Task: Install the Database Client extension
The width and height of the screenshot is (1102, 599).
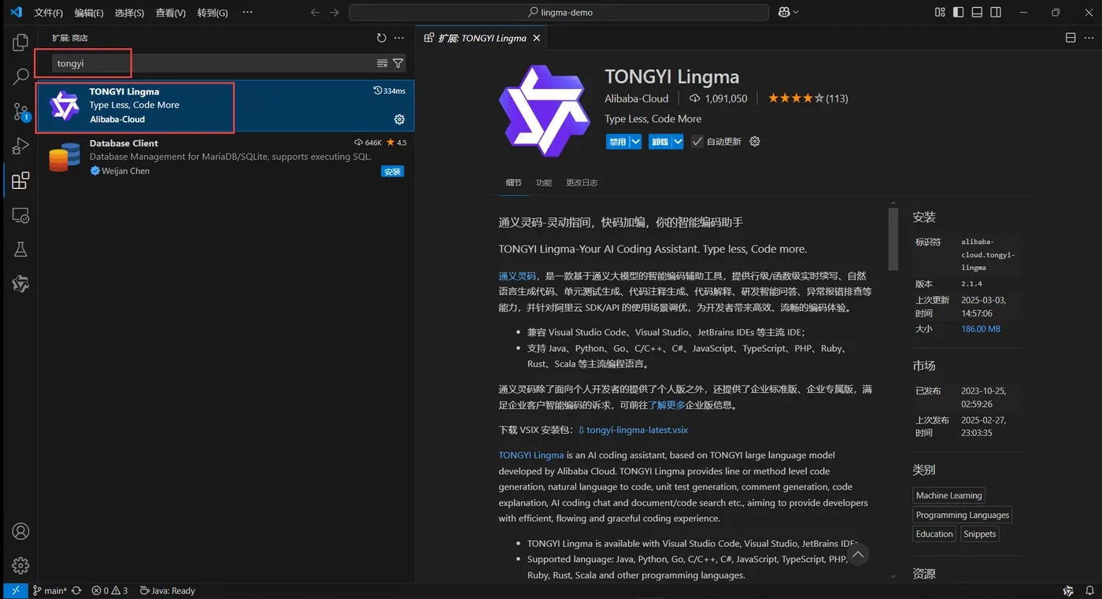Action: pos(392,172)
